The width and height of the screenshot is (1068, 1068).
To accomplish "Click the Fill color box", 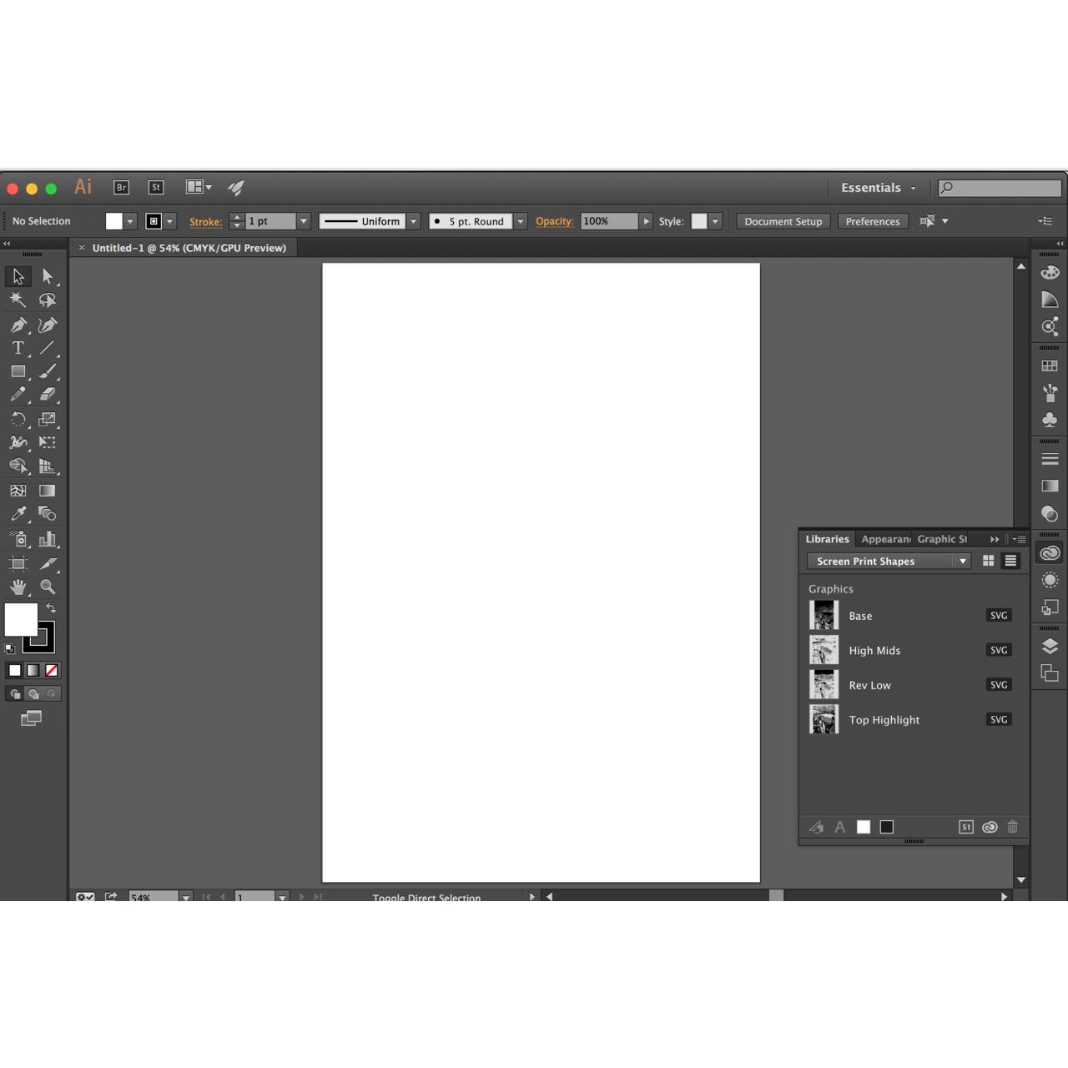I will 21,619.
